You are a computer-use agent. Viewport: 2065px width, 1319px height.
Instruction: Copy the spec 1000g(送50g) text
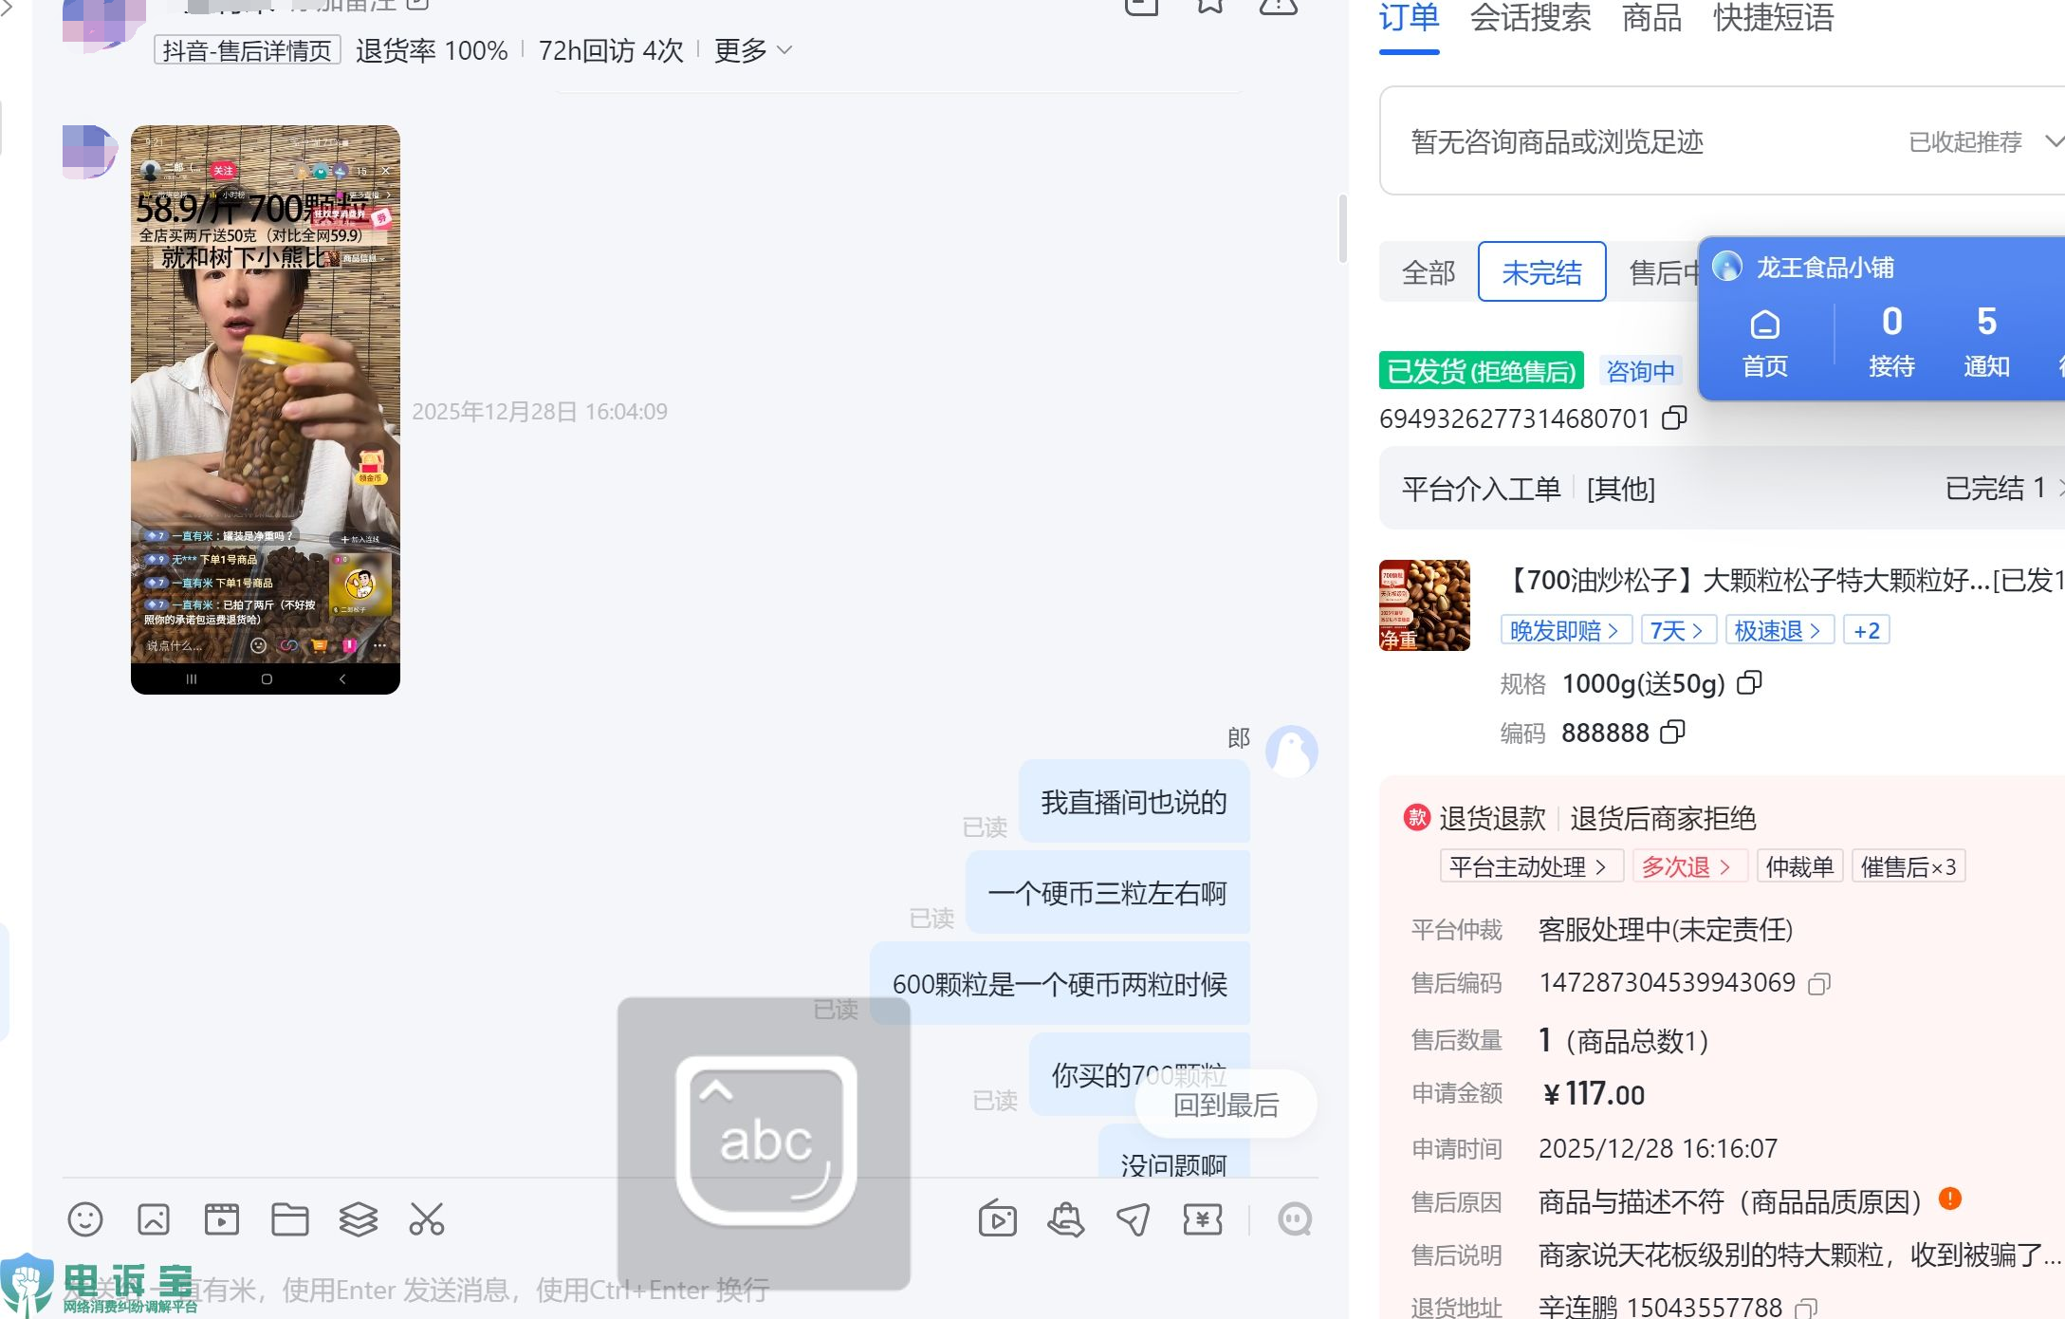click(x=1749, y=683)
